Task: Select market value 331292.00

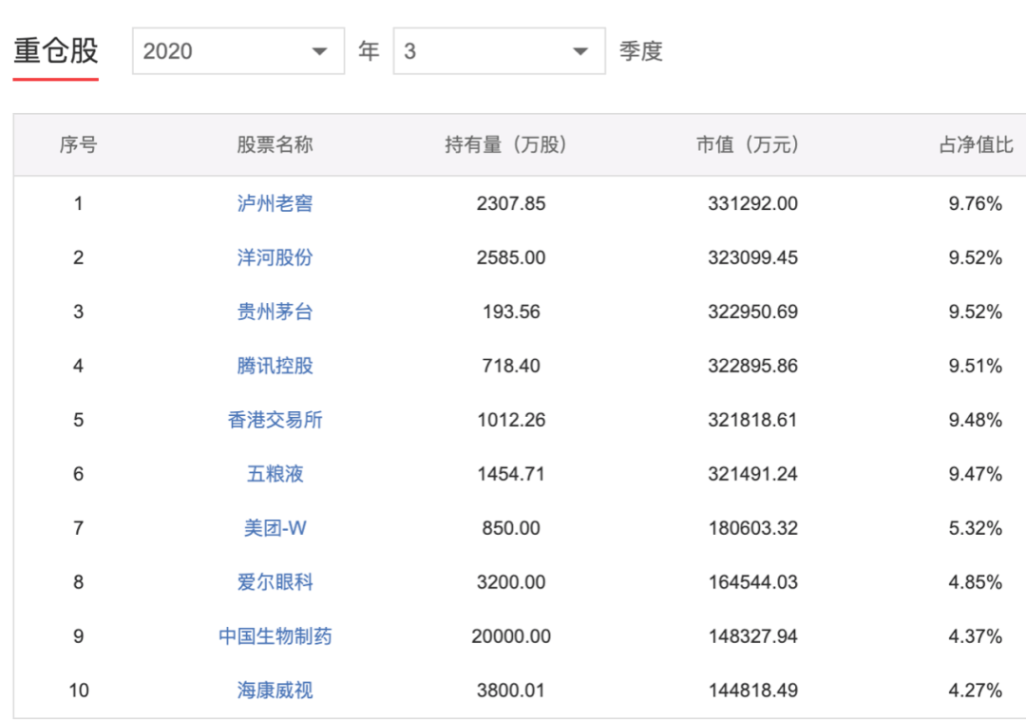Action: pos(753,203)
